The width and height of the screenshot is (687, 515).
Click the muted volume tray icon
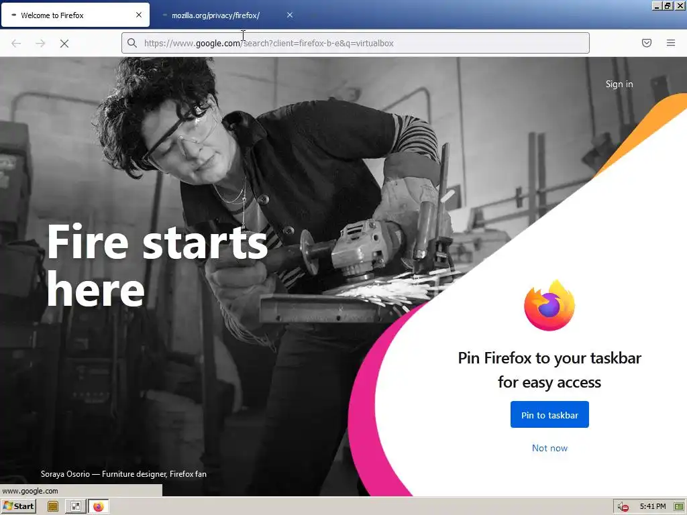click(623, 507)
